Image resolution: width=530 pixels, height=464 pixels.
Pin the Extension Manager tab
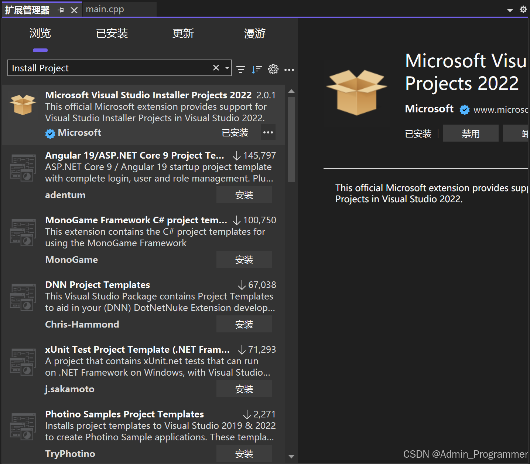61,10
